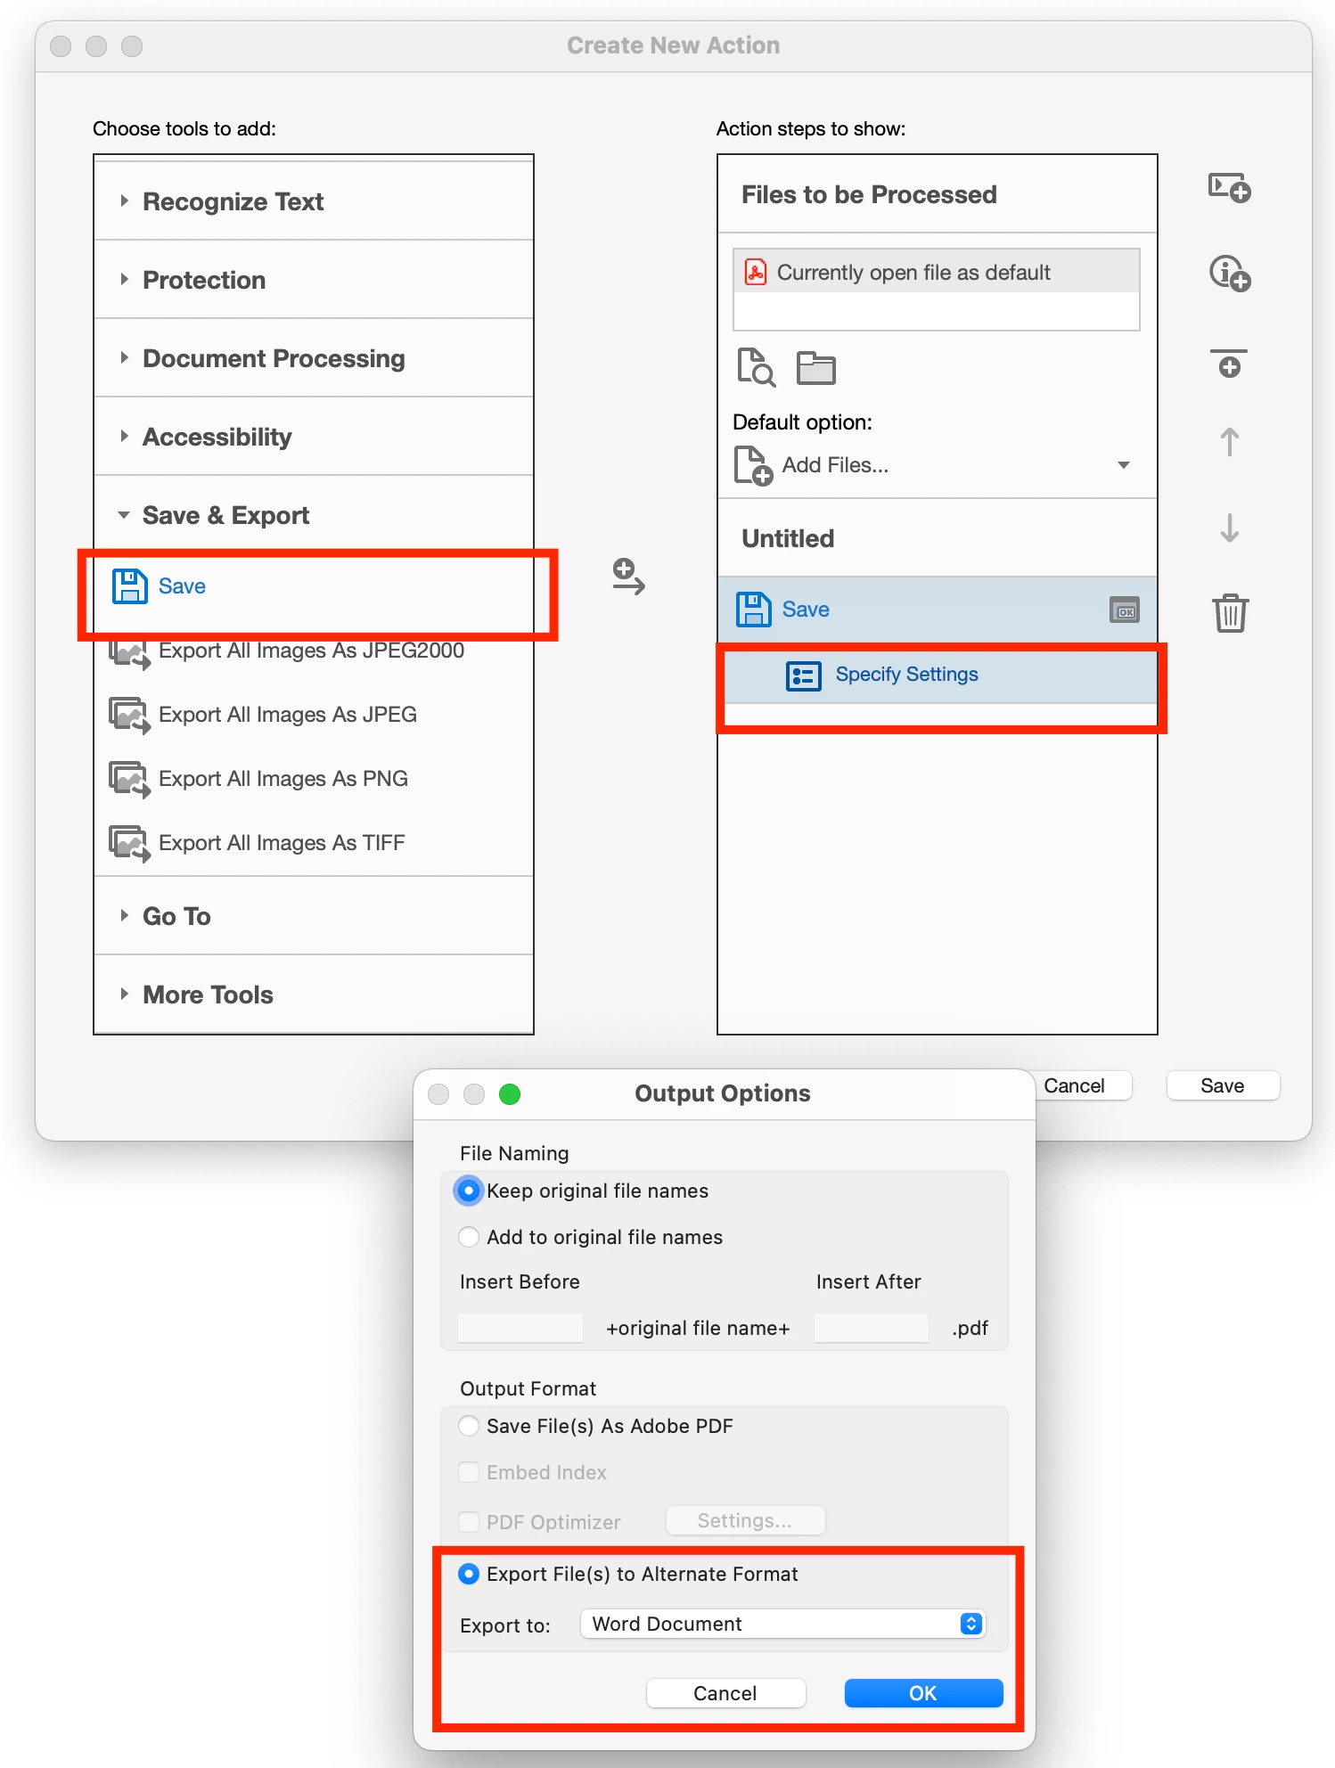The height and width of the screenshot is (1768, 1335).
Task: Click the Move Down arrow icon
Action: 1230,528
